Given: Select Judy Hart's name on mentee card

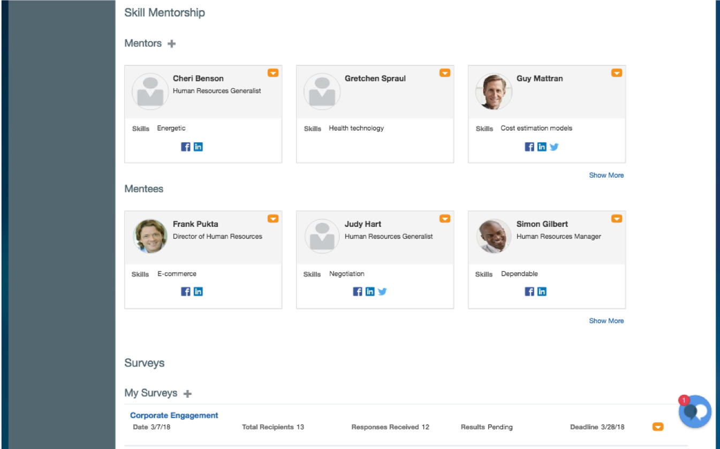Looking at the screenshot, I should tap(363, 224).
